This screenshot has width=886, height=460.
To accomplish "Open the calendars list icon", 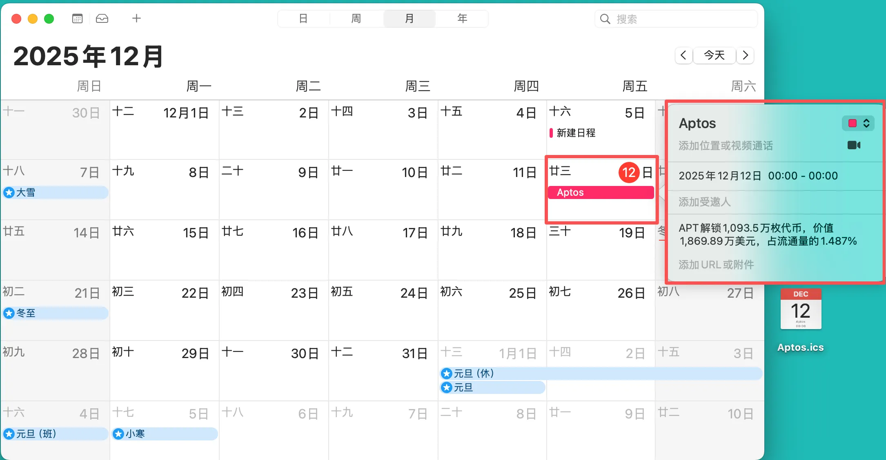I will pos(77,19).
